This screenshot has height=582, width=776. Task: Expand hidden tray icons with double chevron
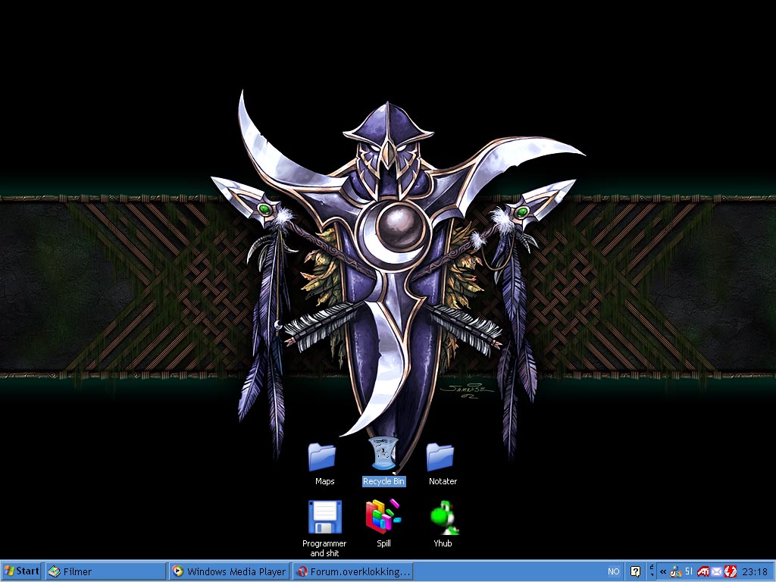tap(663, 571)
